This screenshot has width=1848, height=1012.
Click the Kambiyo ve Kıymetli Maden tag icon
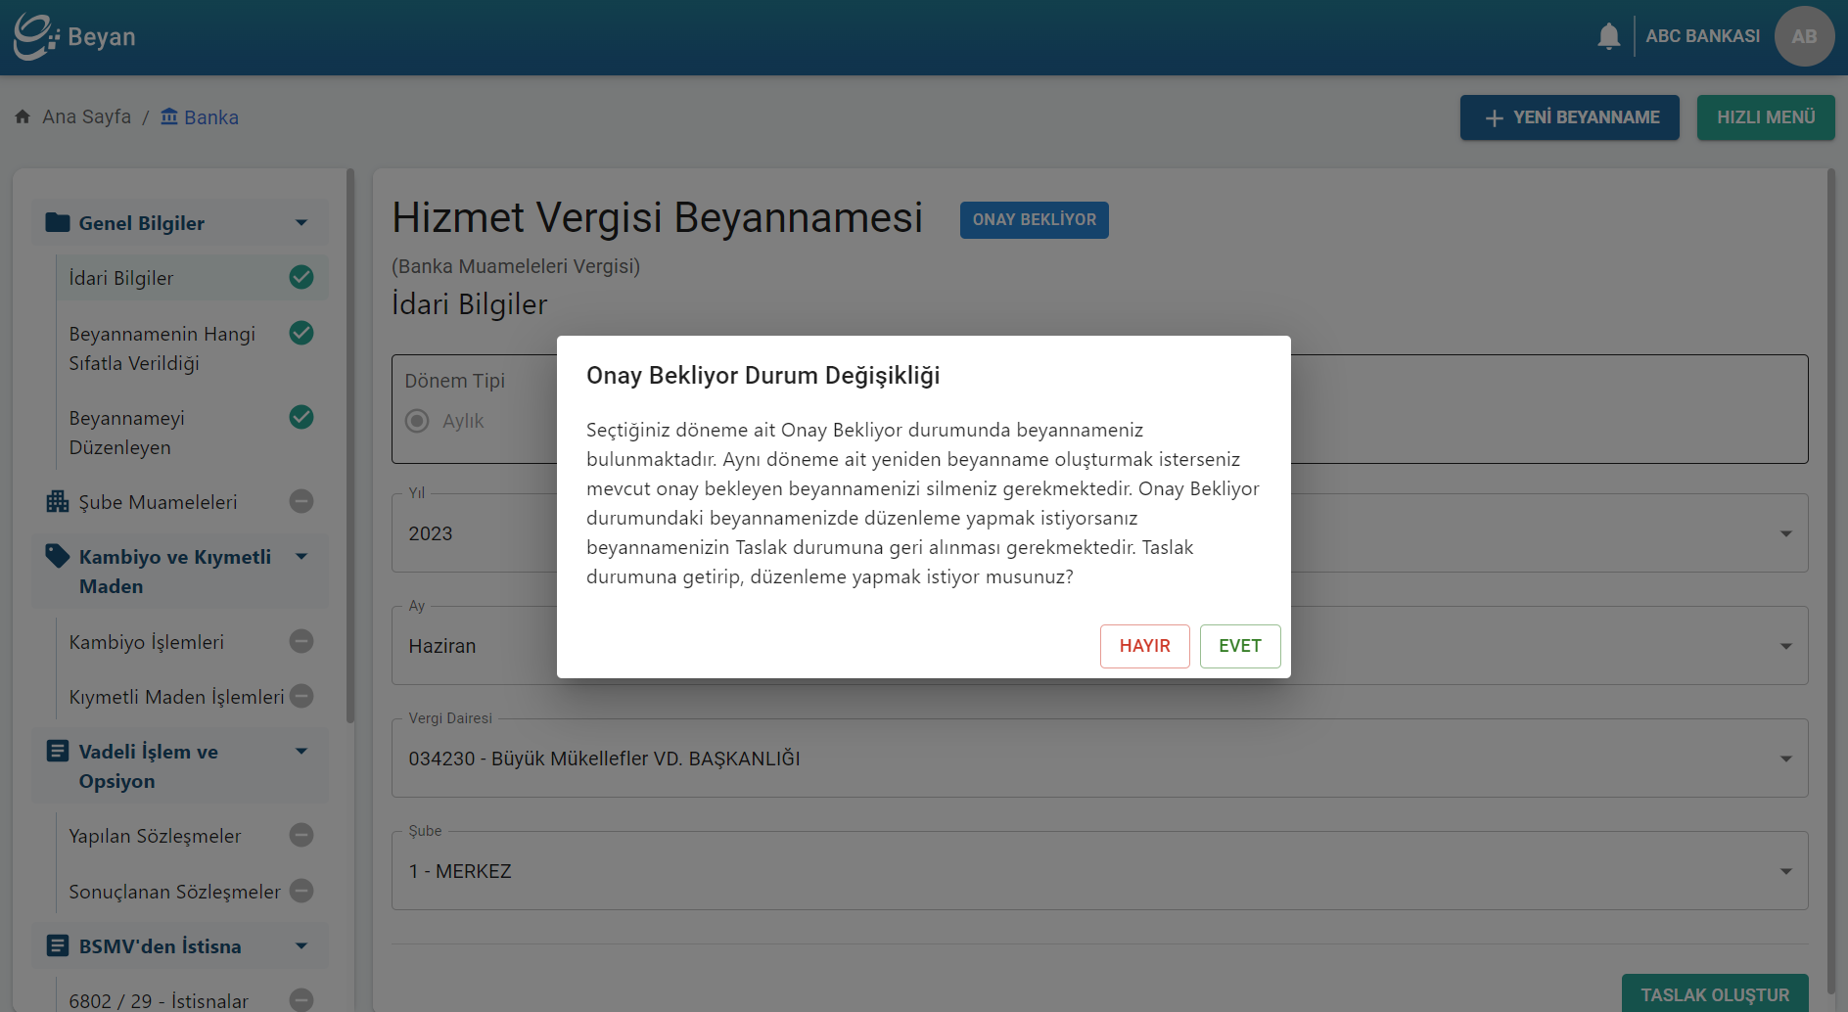(x=58, y=556)
